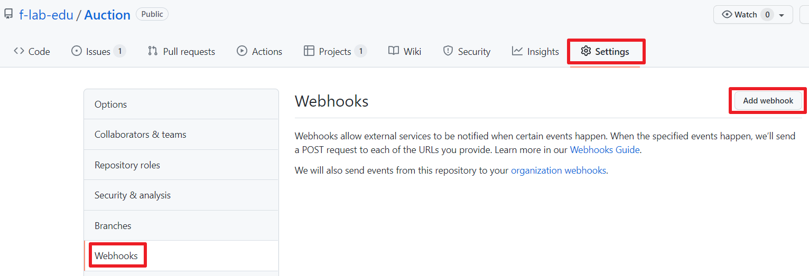Open the Wiki tab
Viewport: 809px width, 276px height.
405,51
